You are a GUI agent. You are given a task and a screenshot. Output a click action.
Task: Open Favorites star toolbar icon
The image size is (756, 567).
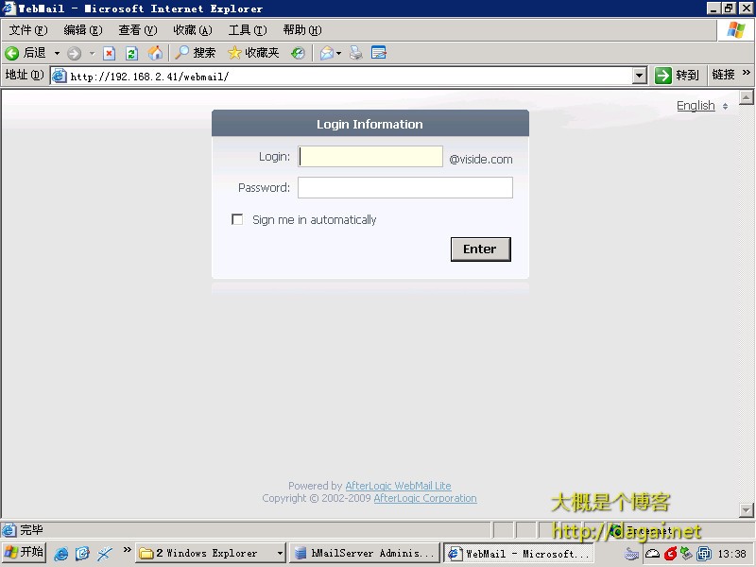234,53
